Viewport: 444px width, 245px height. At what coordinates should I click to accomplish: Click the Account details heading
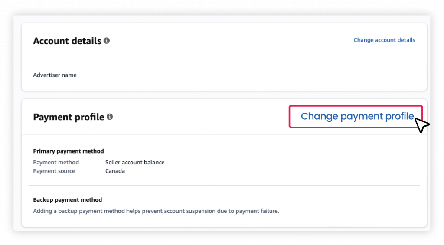(x=67, y=41)
